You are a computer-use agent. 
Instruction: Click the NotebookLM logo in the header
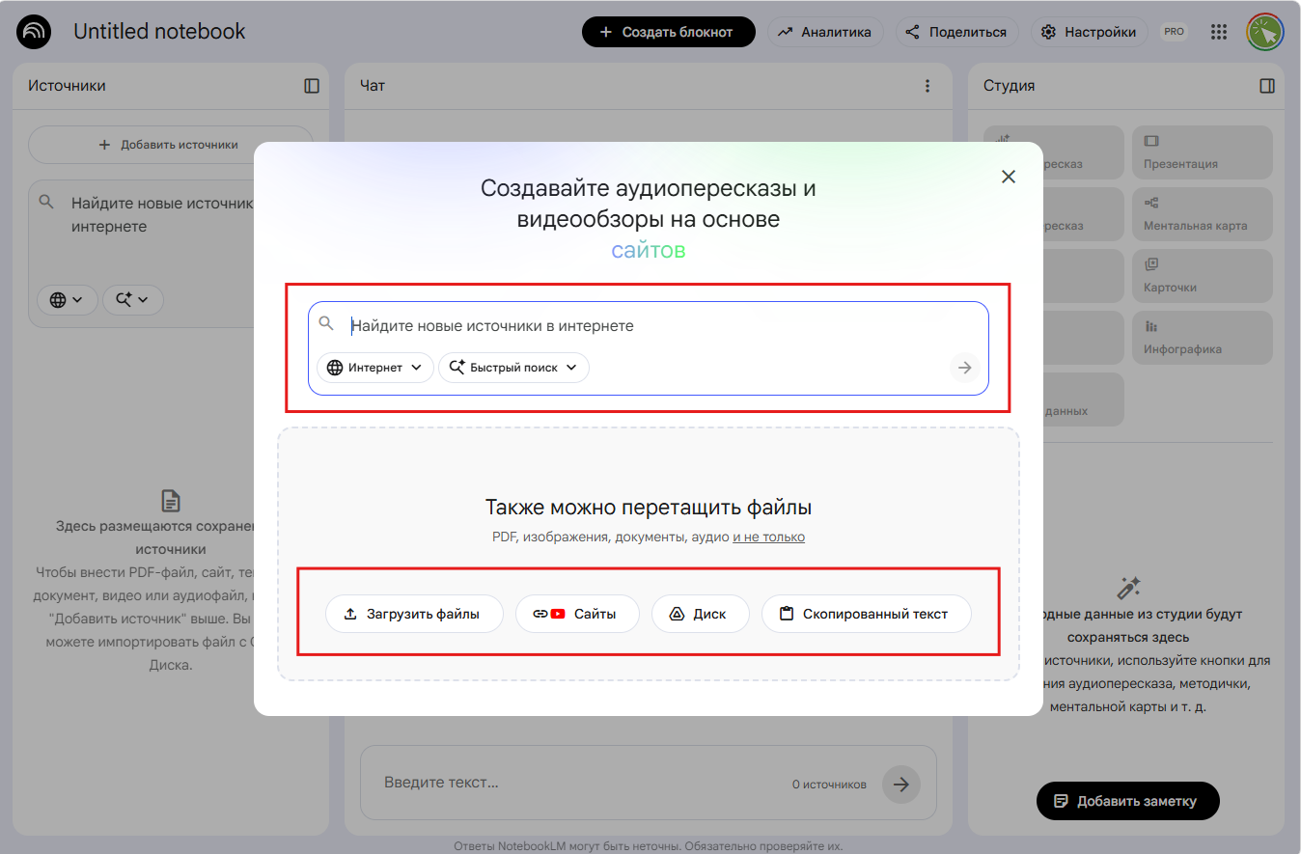click(x=34, y=32)
